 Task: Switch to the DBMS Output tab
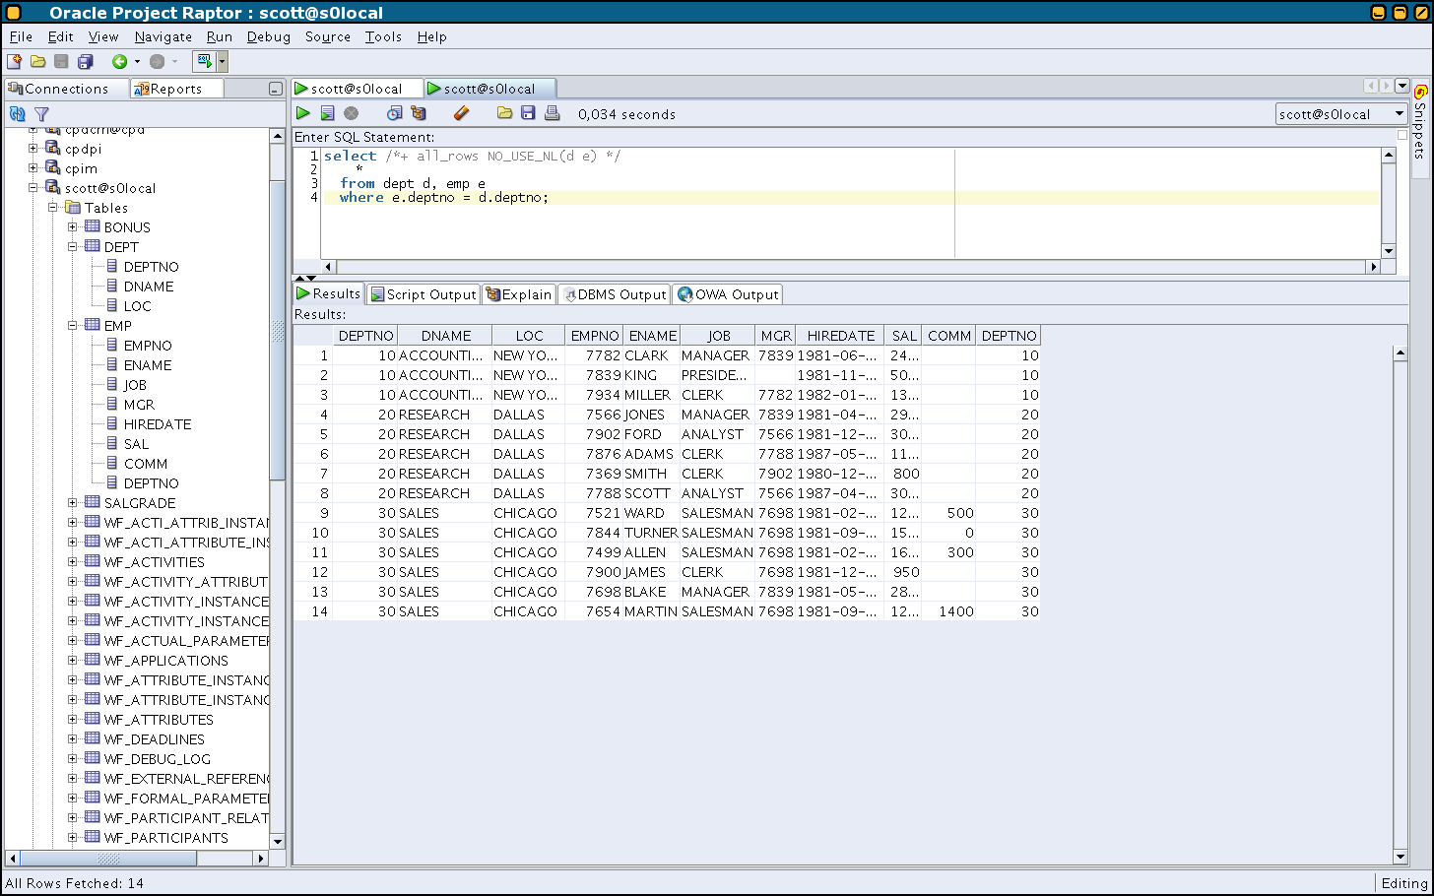614,294
